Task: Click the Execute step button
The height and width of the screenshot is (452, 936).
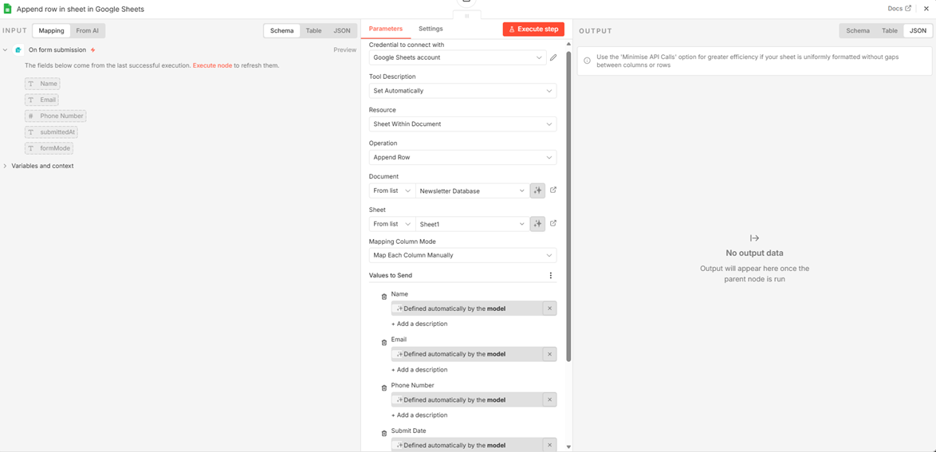Action: 533,29
